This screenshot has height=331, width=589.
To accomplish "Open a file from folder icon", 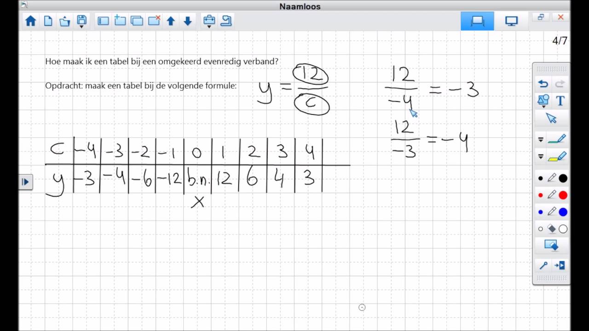I will (65, 21).
